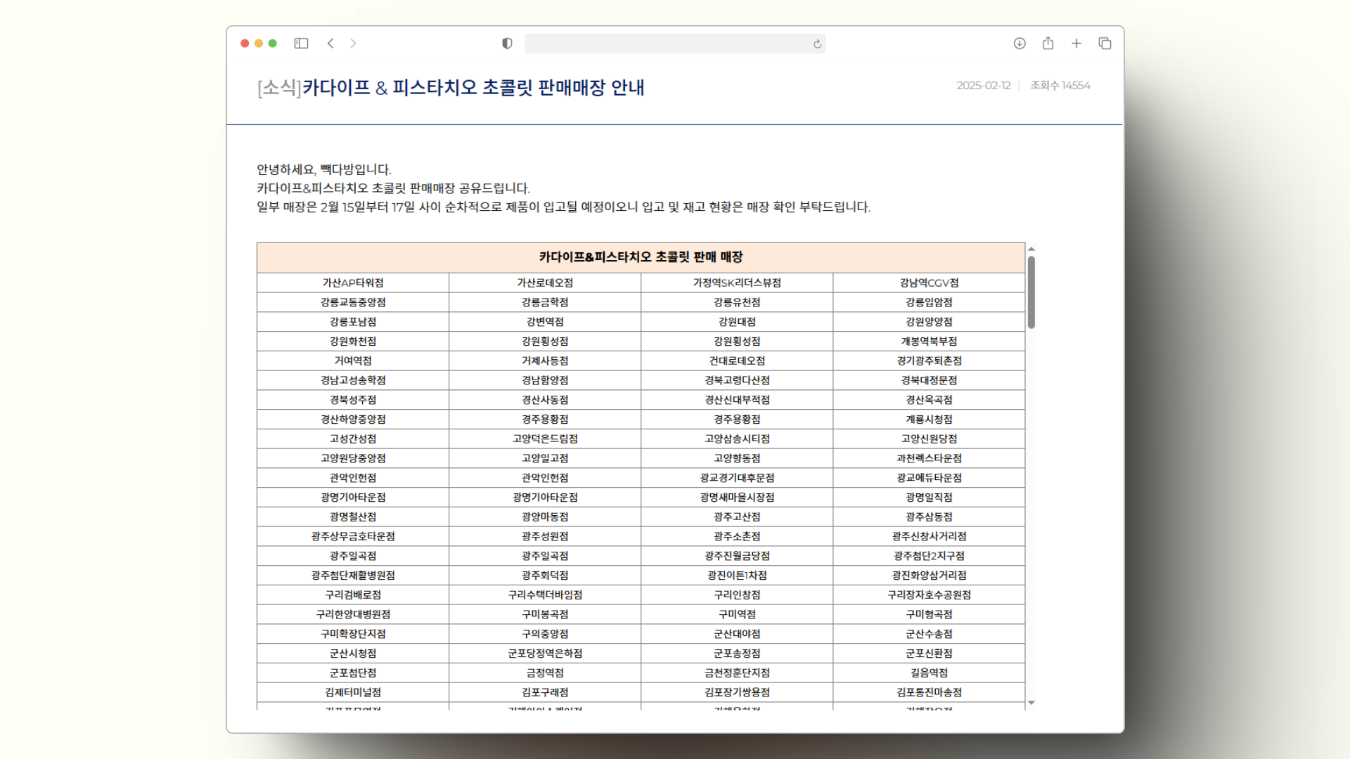Select the 광교에듀타운점 cell
This screenshot has height=759, width=1350.
pos(929,478)
